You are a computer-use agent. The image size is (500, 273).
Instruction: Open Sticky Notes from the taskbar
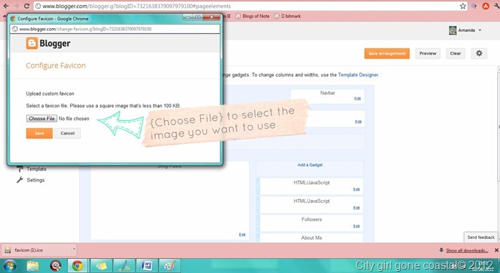(x=101, y=265)
